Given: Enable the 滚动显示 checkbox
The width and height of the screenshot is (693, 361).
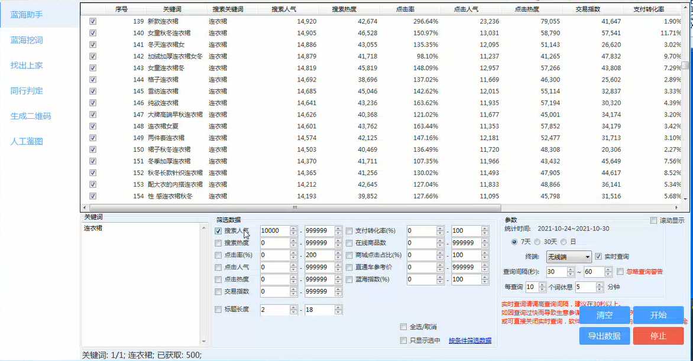Looking at the screenshot, I should [653, 220].
